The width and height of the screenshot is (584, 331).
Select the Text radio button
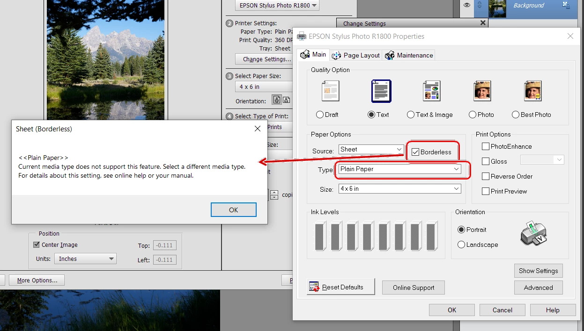click(x=371, y=115)
